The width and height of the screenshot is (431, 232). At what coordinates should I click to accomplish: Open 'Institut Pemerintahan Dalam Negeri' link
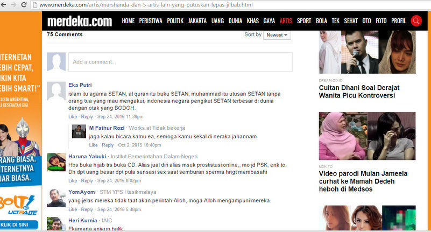154,157
